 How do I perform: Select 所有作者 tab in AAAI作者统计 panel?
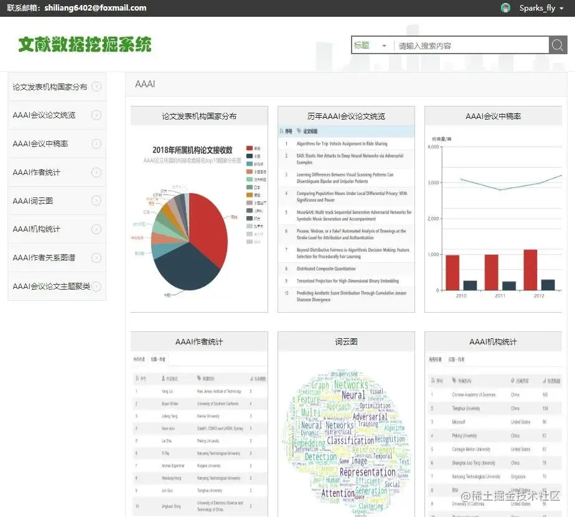coord(139,359)
